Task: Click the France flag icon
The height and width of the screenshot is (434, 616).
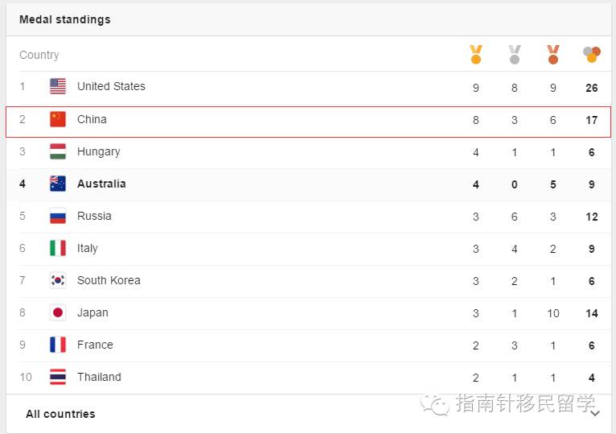Action: [x=58, y=345]
